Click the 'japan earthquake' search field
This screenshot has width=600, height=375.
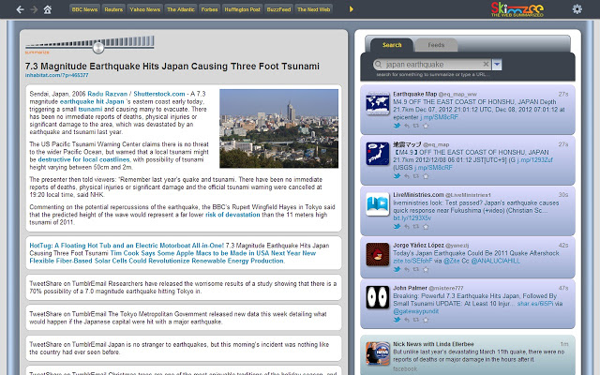coord(432,65)
